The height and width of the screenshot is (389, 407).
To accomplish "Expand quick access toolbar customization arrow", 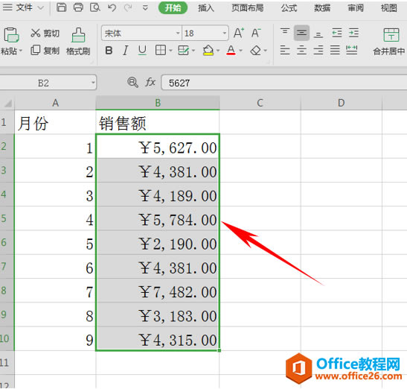I will click(x=145, y=8).
